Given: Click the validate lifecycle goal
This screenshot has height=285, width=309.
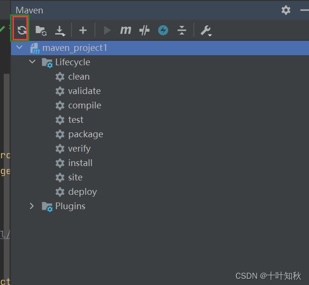Looking at the screenshot, I should 84,91.
